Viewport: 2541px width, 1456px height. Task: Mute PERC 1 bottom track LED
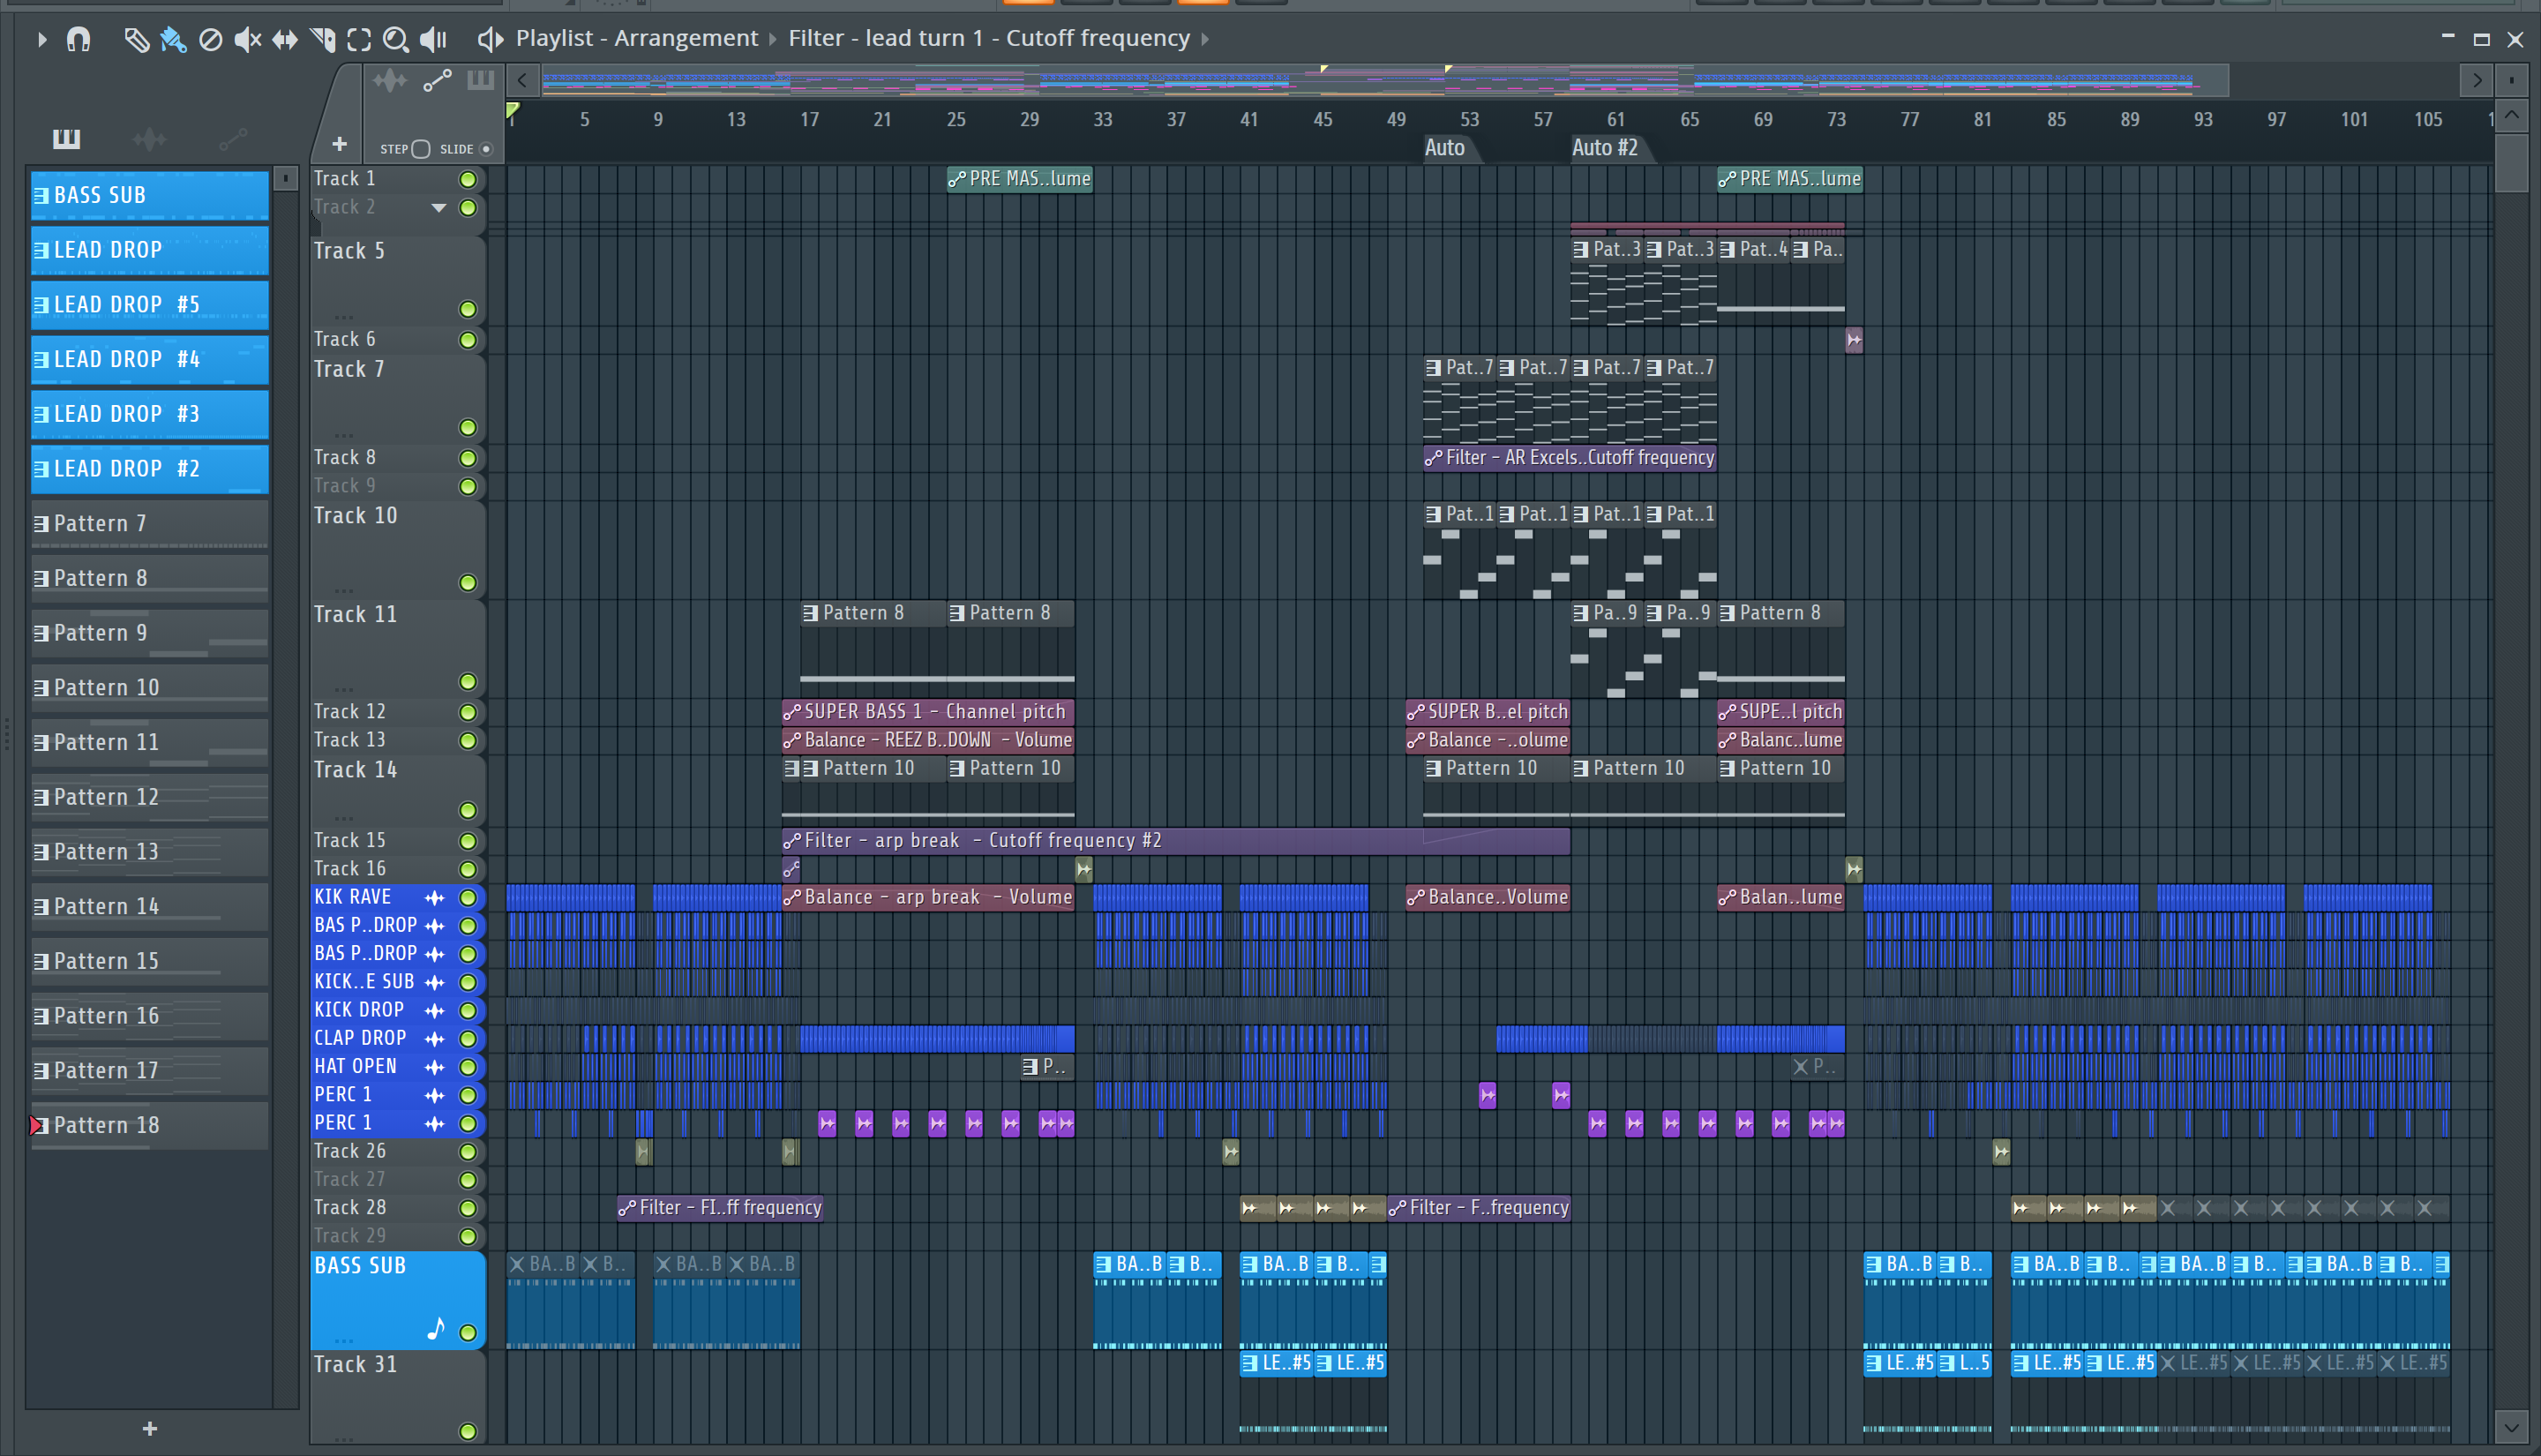click(467, 1123)
